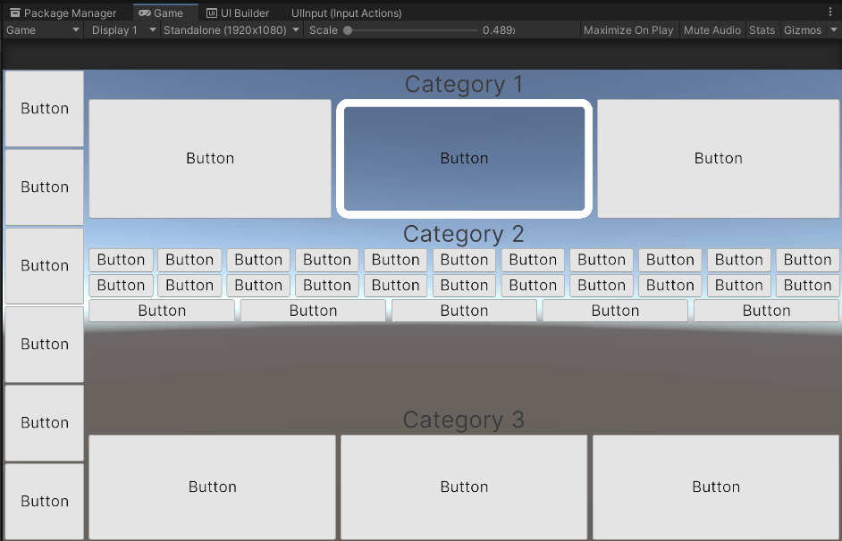Viewport: 842px width, 541px height.
Task: Click the kebab menu icon at top right
Action: [x=830, y=11]
